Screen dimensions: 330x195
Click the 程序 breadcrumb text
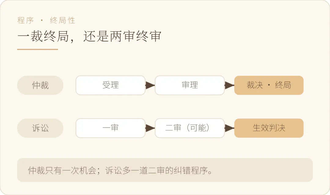coord(25,20)
